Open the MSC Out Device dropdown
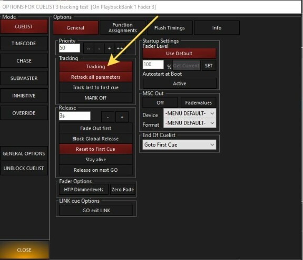303x260 pixels. tap(190, 113)
